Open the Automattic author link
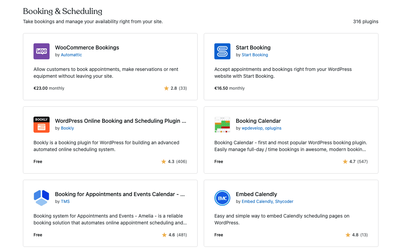Viewport: 400px width, 251px height. click(71, 55)
